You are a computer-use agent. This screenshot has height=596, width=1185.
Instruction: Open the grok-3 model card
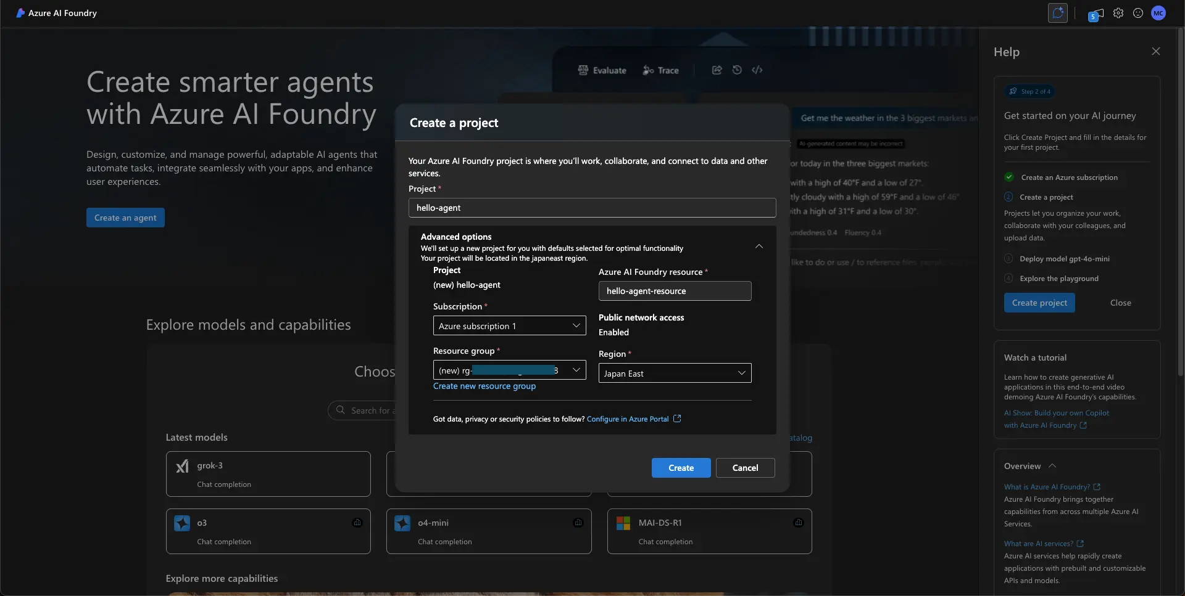coord(268,474)
